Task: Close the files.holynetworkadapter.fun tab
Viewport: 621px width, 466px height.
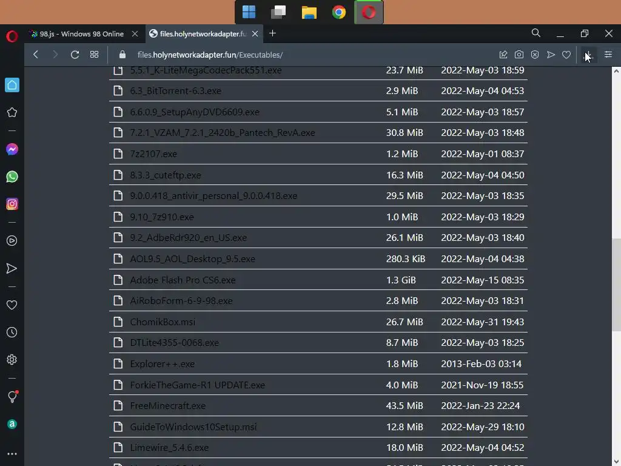Action: click(255, 34)
